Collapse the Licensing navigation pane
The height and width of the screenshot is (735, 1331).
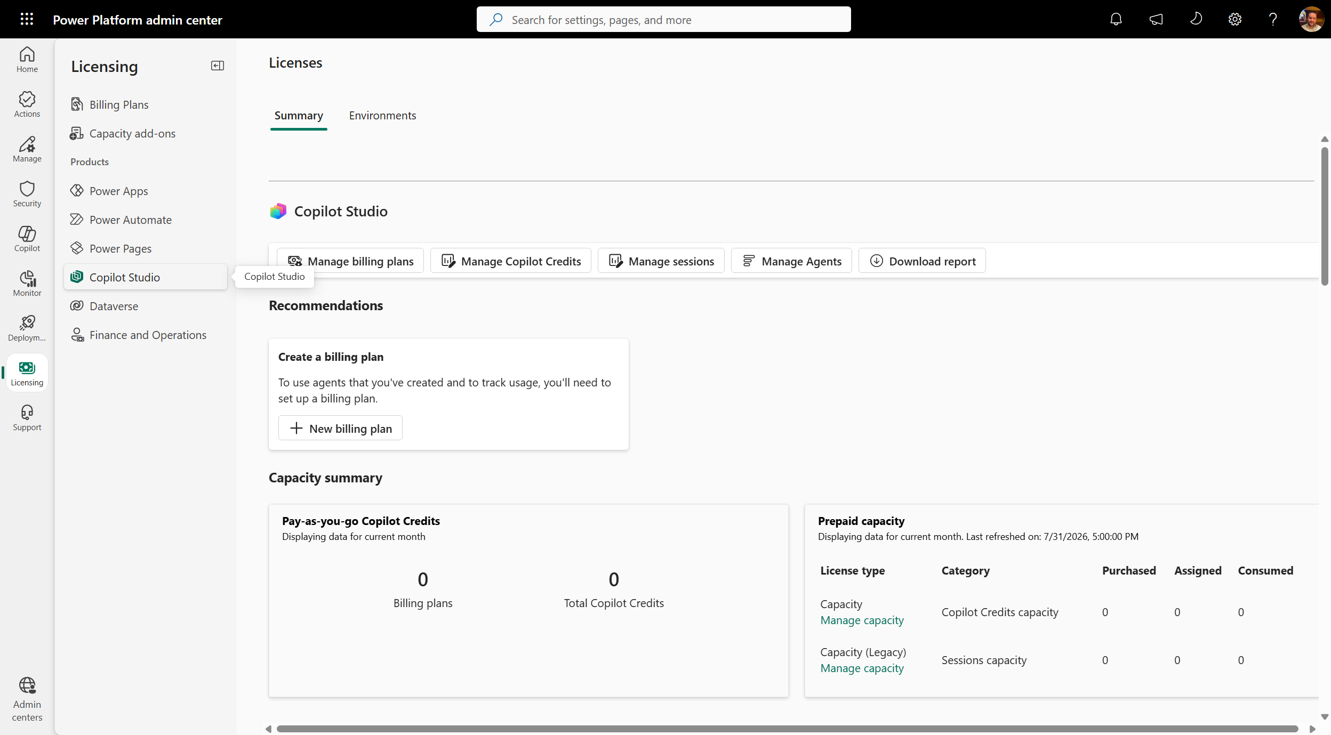[x=218, y=66]
